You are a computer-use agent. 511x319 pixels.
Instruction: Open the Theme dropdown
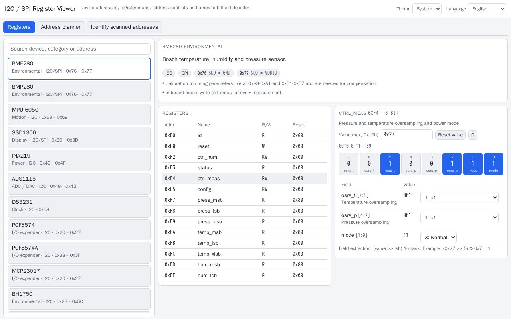[427, 9]
